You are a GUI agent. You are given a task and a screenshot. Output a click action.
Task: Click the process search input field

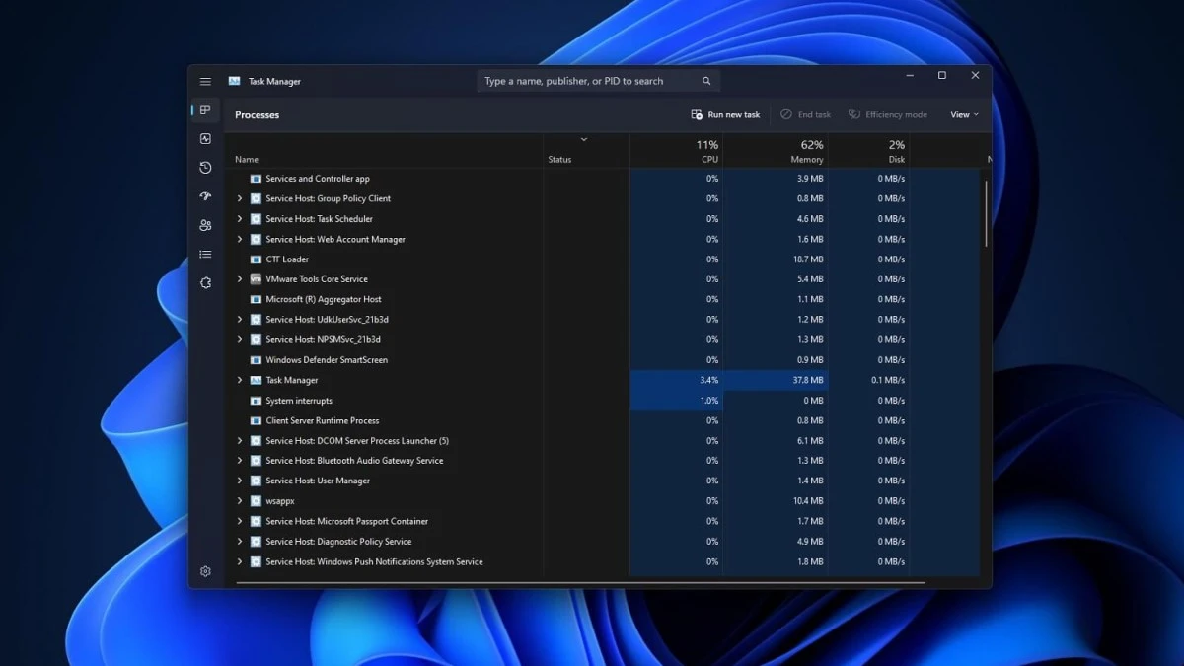pyautogui.click(x=592, y=80)
